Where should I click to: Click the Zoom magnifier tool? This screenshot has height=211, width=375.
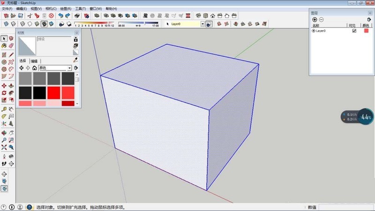[x=4, y=140]
